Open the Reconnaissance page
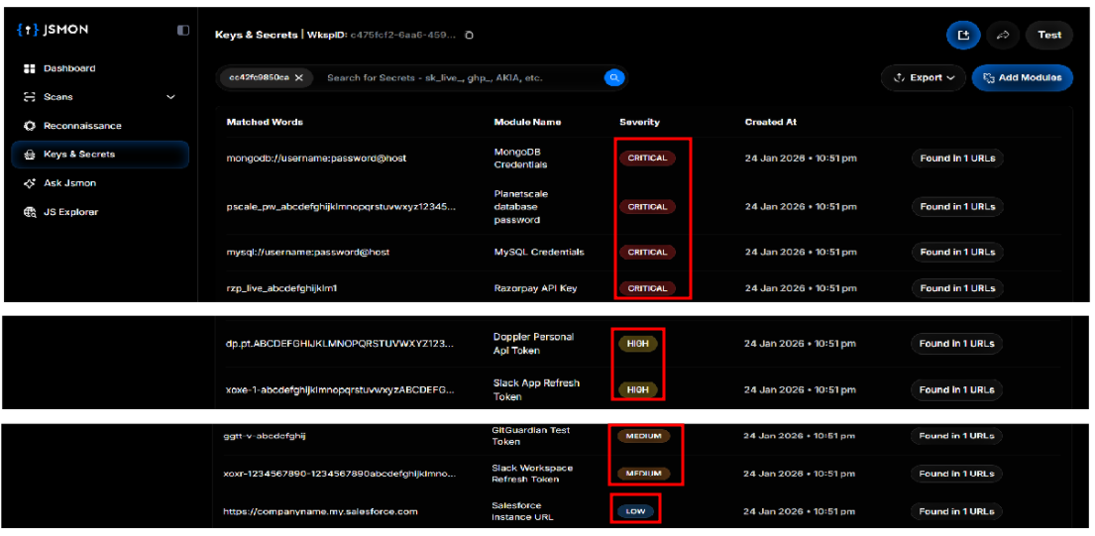1095x536 pixels. click(82, 126)
